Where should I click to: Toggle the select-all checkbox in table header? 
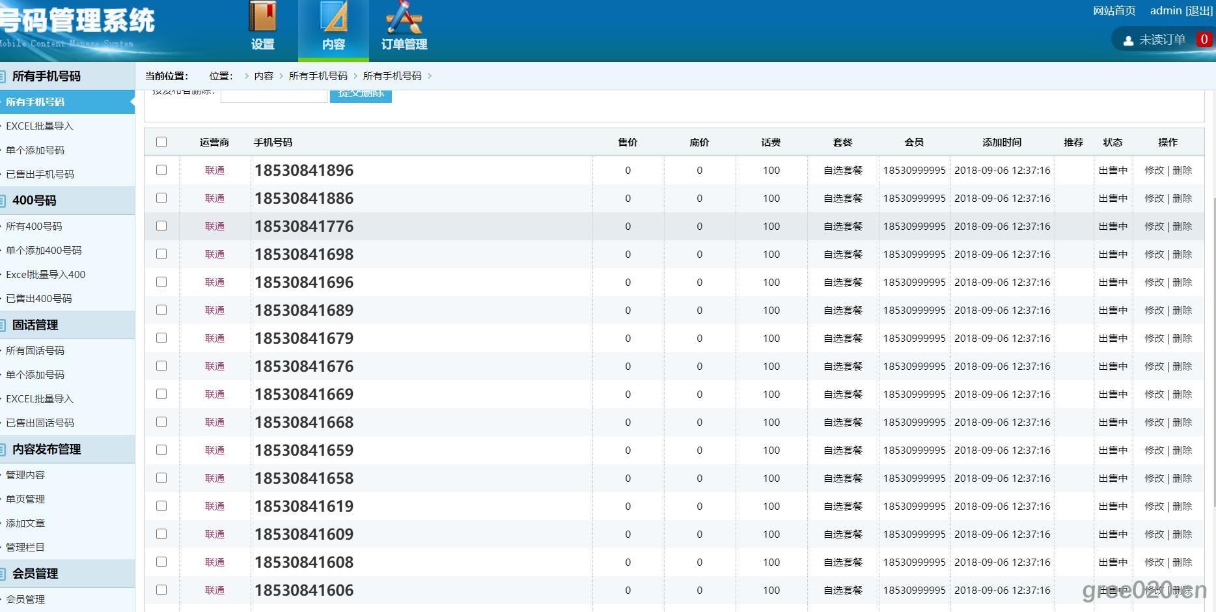click(161, 142)
